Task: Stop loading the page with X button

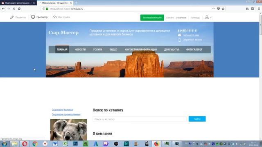Action: (x=14, y=9)
